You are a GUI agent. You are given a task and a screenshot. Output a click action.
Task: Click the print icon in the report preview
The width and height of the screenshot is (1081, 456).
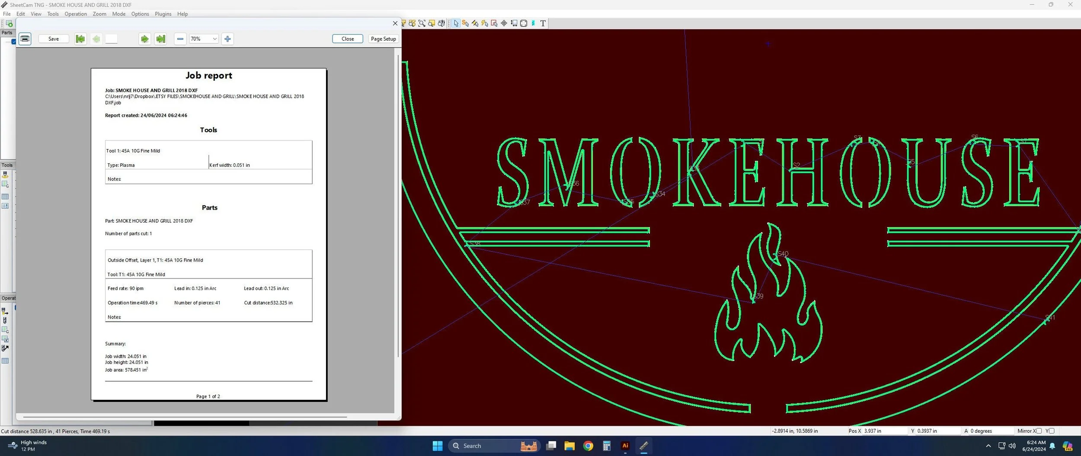tap(25, 39)
